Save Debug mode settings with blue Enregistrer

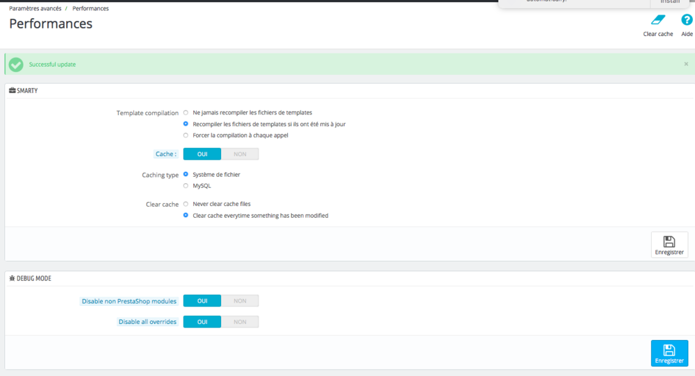pyautogui.click(x=669, y=353)
